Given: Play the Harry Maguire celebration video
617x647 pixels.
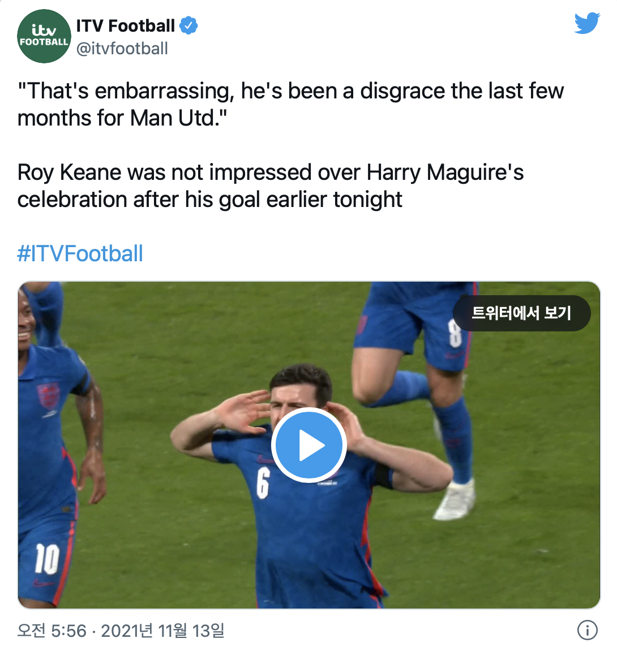Looking at the screenshot, I should tap(308, 445).
